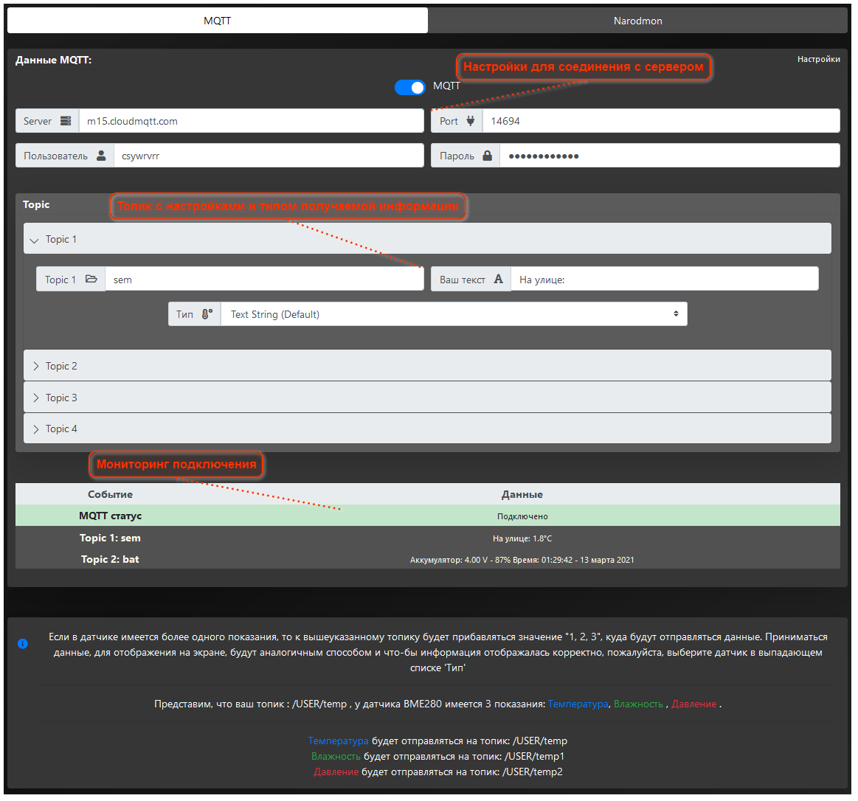Click the lock icon next to Пароль

[487, 156]
